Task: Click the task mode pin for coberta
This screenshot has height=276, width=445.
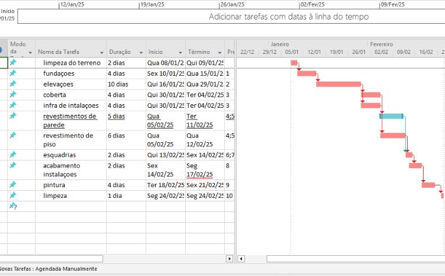Action: tap(13, 94)
